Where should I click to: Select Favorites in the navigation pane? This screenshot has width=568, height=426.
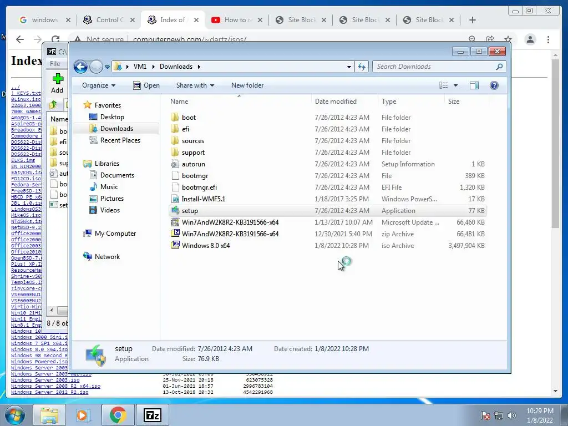(108, 105)
